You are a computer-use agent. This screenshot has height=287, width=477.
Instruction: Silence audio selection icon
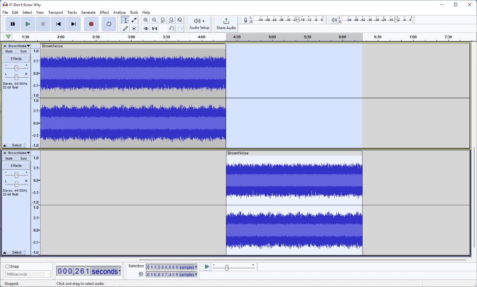(x=154, y=28)
